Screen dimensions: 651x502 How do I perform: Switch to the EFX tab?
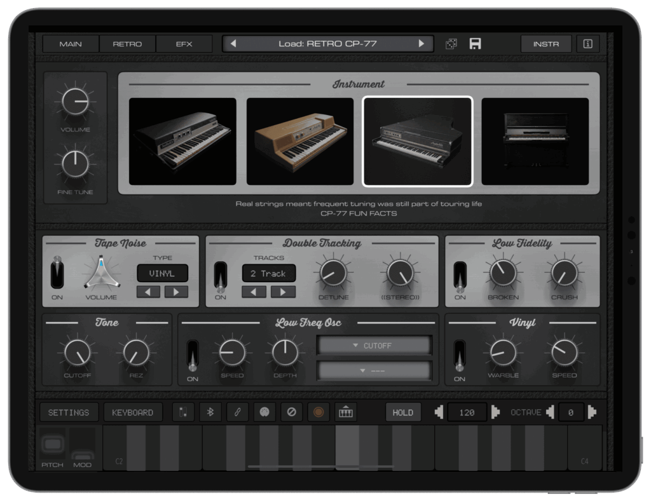pos(184,44)
